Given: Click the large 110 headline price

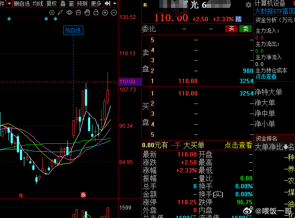Looking at the screenshot, I should (171, 18).
